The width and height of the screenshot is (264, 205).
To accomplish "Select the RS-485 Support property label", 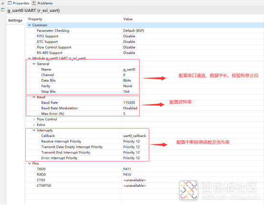I will click(50, 53).
